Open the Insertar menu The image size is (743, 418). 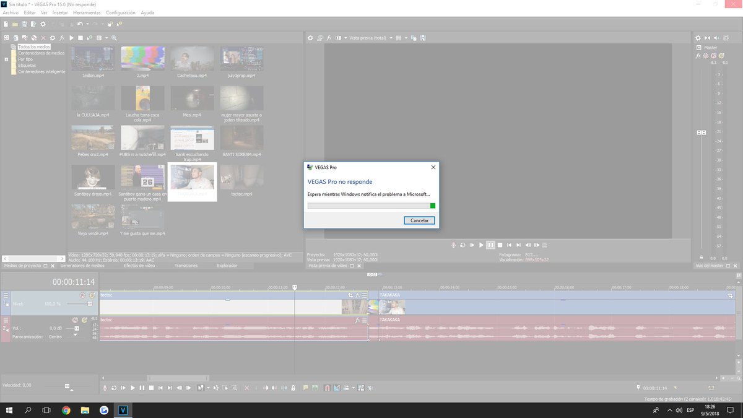(60, 12)
